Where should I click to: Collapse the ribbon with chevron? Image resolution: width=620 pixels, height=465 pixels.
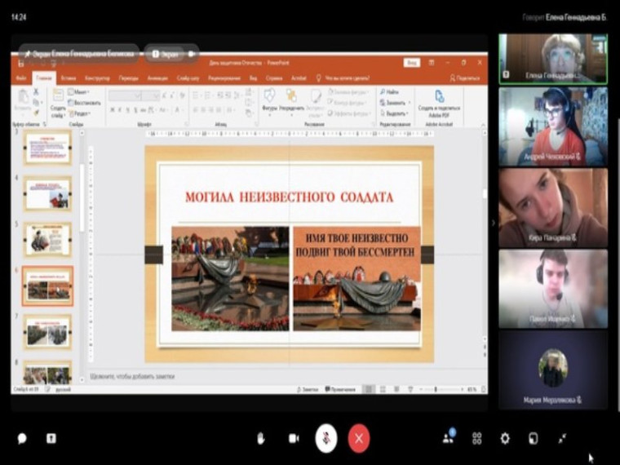tap(483, 125)
